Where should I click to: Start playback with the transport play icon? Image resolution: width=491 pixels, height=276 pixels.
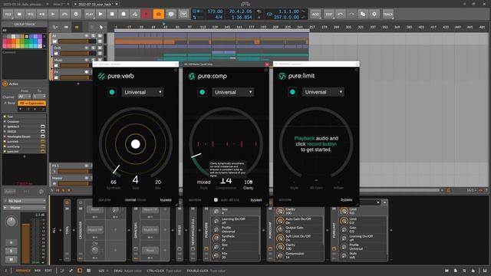(x=101, y=14)
